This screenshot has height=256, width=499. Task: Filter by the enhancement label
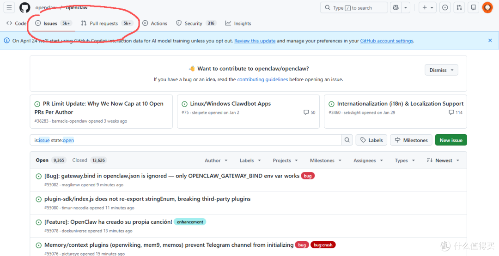click(x=190, y=222)
